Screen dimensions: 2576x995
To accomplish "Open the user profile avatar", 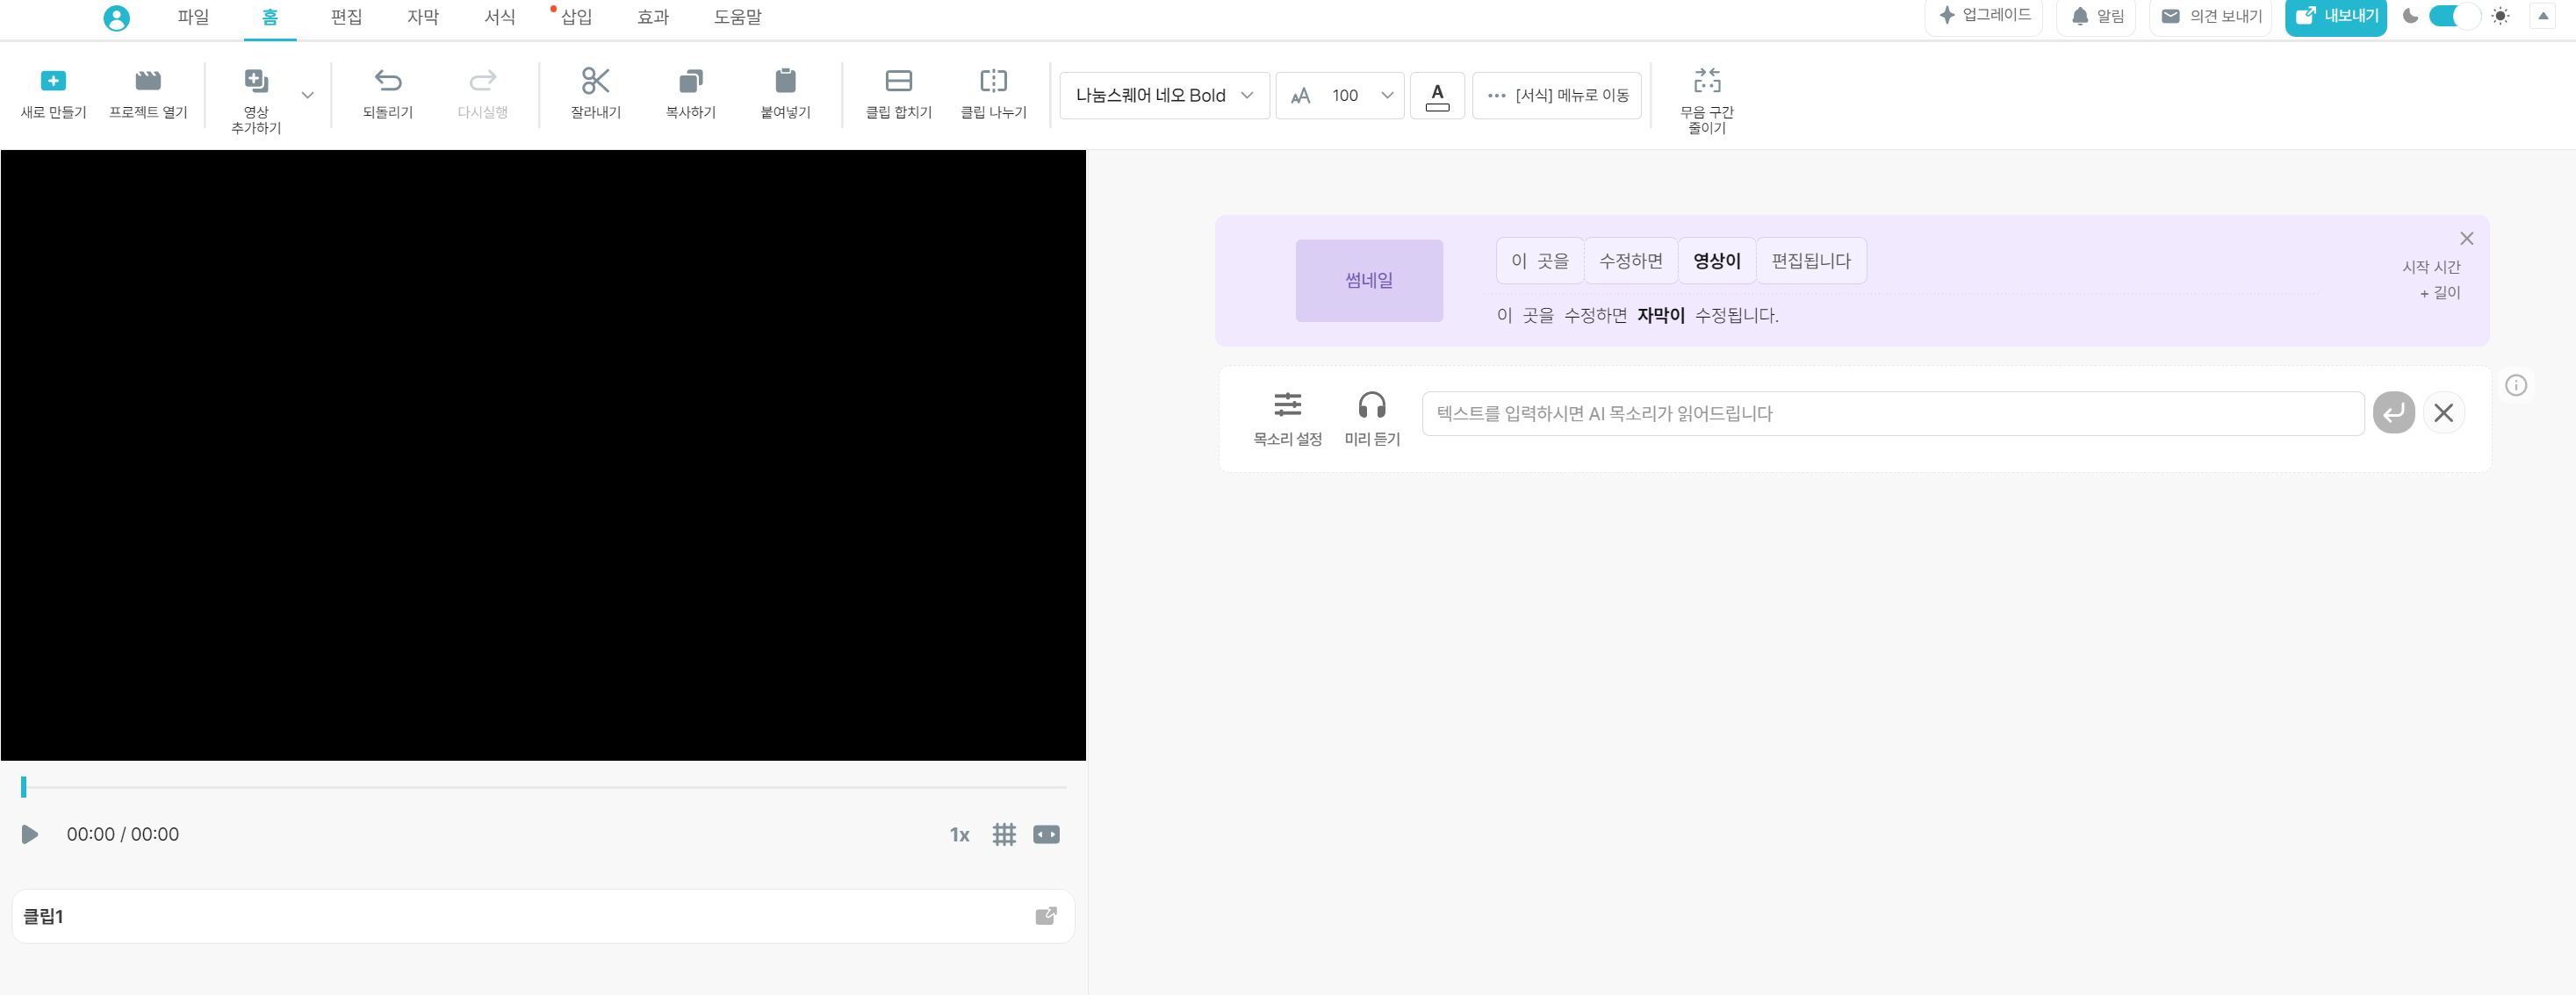I will (117, 17).
